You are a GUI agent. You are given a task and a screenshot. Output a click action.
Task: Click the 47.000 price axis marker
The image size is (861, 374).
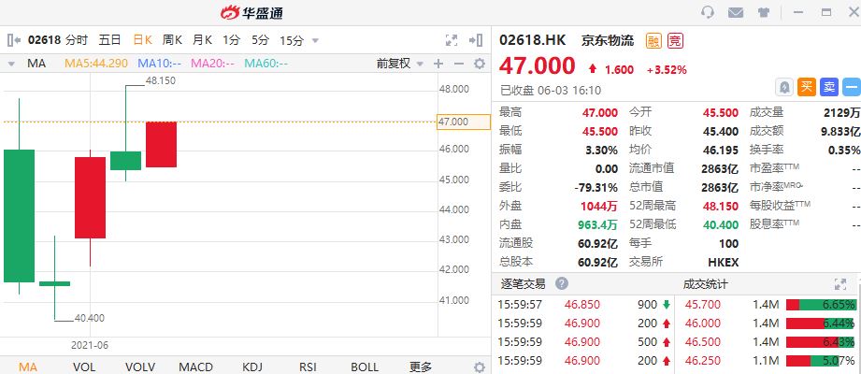[x=463, y=122]
